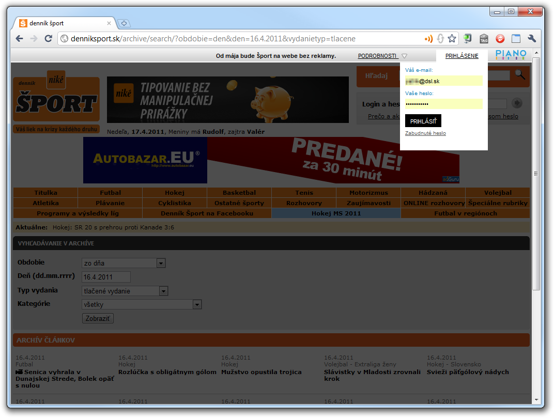The image size is (554, 418).
Task: Click the Deň date input field
Action: pos(106,277)
